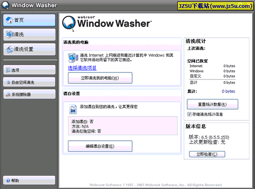Click the Webroot Software copyright footer text
This screenshot has width=255, height=189.
155,185
